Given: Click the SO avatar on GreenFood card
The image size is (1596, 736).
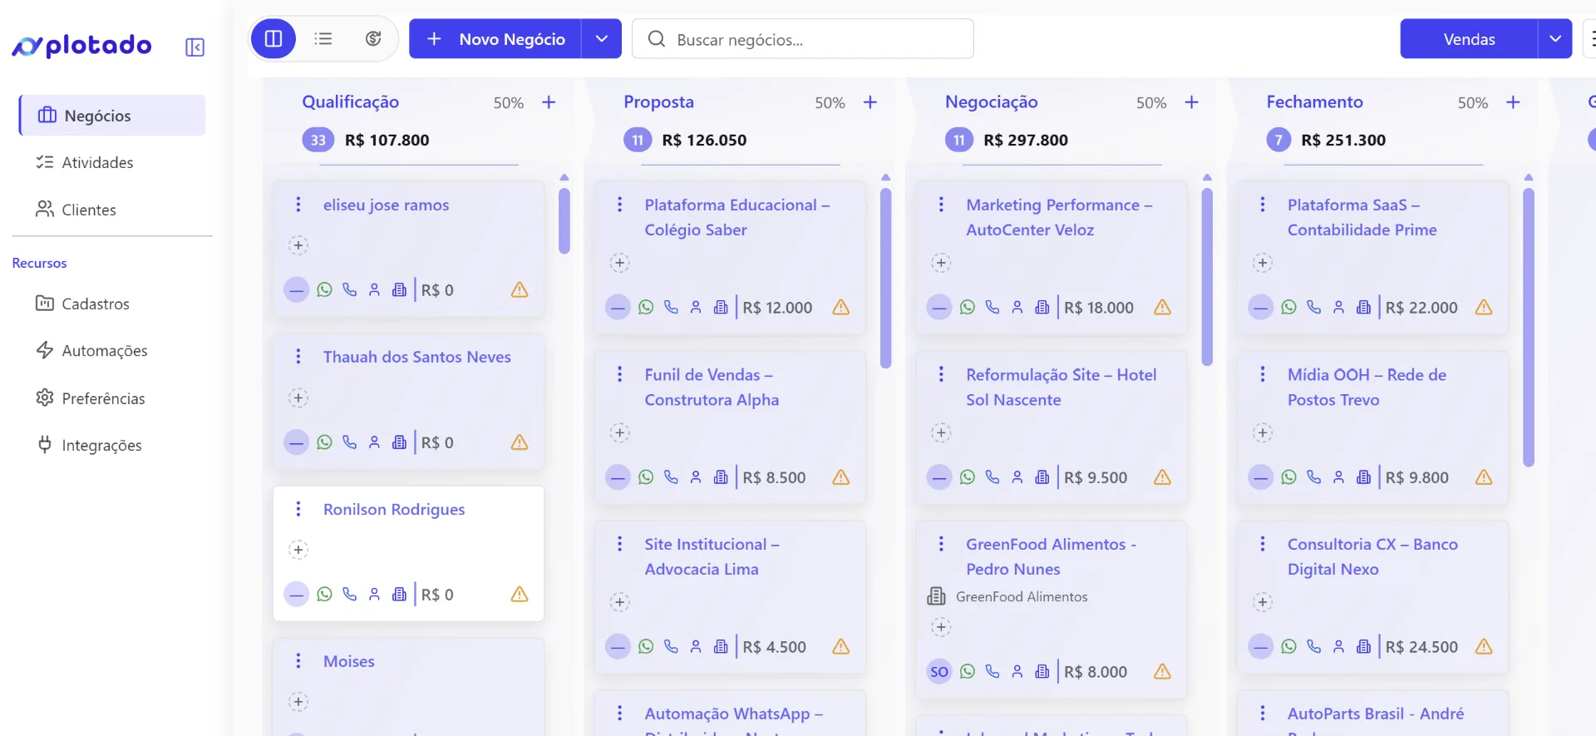Looking at the screenshot, I should click(939, 671).
